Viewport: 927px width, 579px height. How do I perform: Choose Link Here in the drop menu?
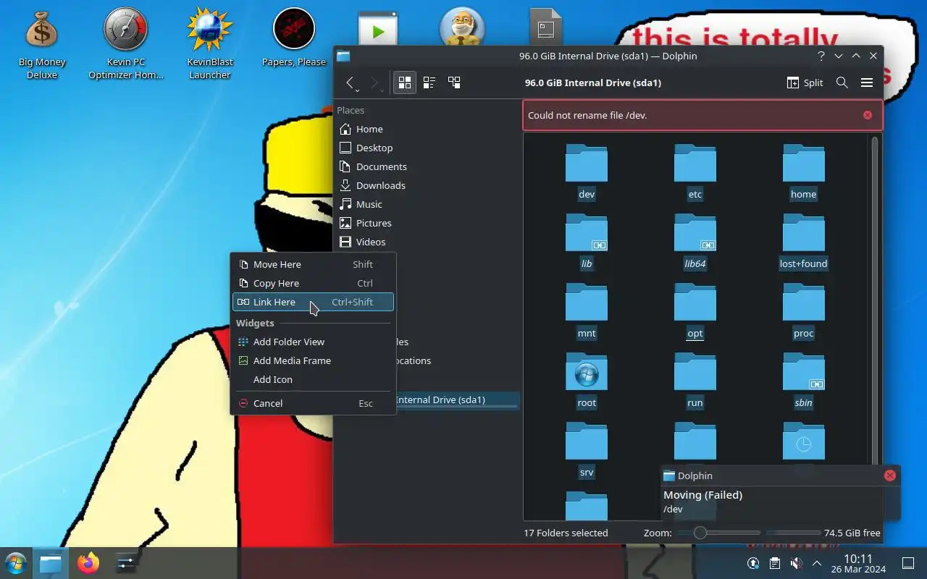(313, 302)
